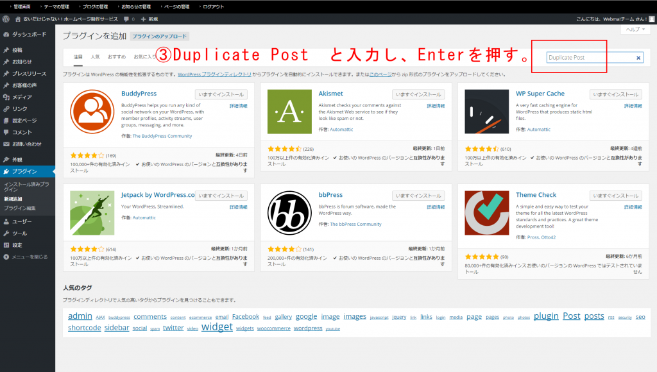The height and width of the screenshot is (372, 657).
Task: Open テーマの管理 in the top menu
Action: pyautogui.click(x=56, y=6)
